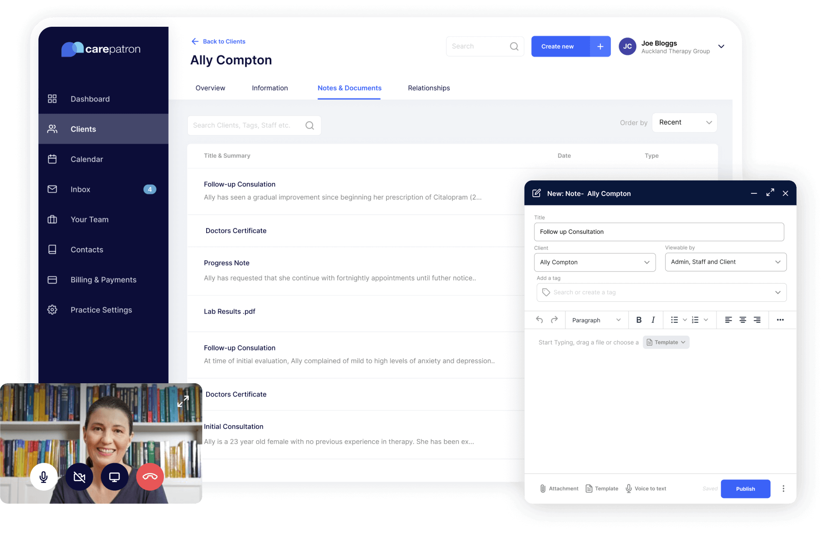The image size is (826, 533).
Task: Toggle the camera in video call
Action: [x=79, y=477]
